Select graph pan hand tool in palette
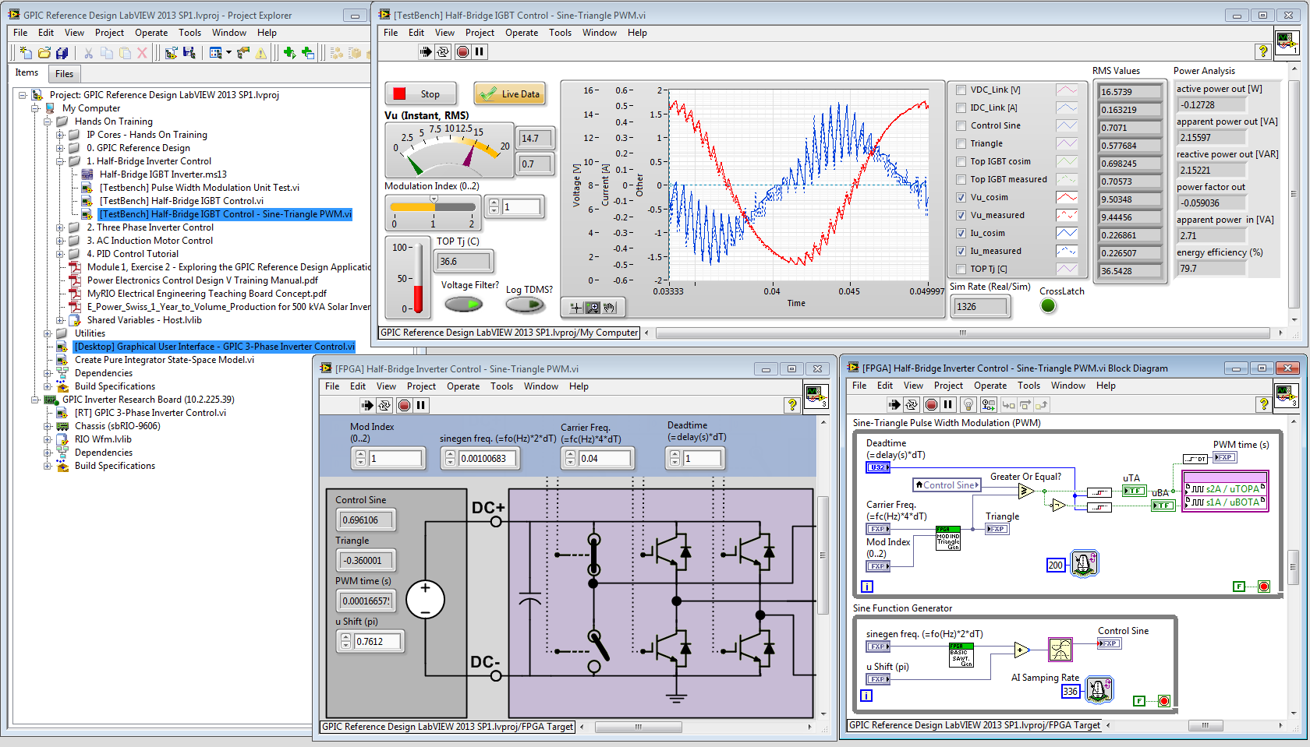This screenshot has height=747, width=1310. point(609,308)
